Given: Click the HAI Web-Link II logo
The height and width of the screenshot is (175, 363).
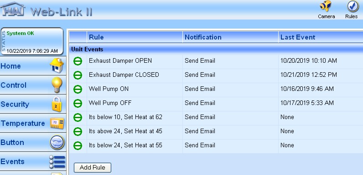Looking at the screenshot, I should point(47,10).
